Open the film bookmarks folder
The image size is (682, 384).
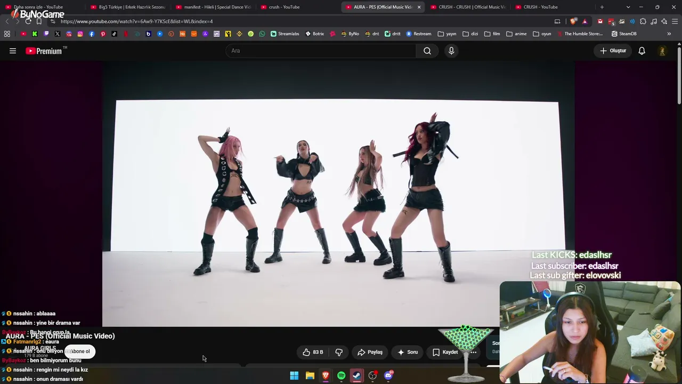[492, 34]
